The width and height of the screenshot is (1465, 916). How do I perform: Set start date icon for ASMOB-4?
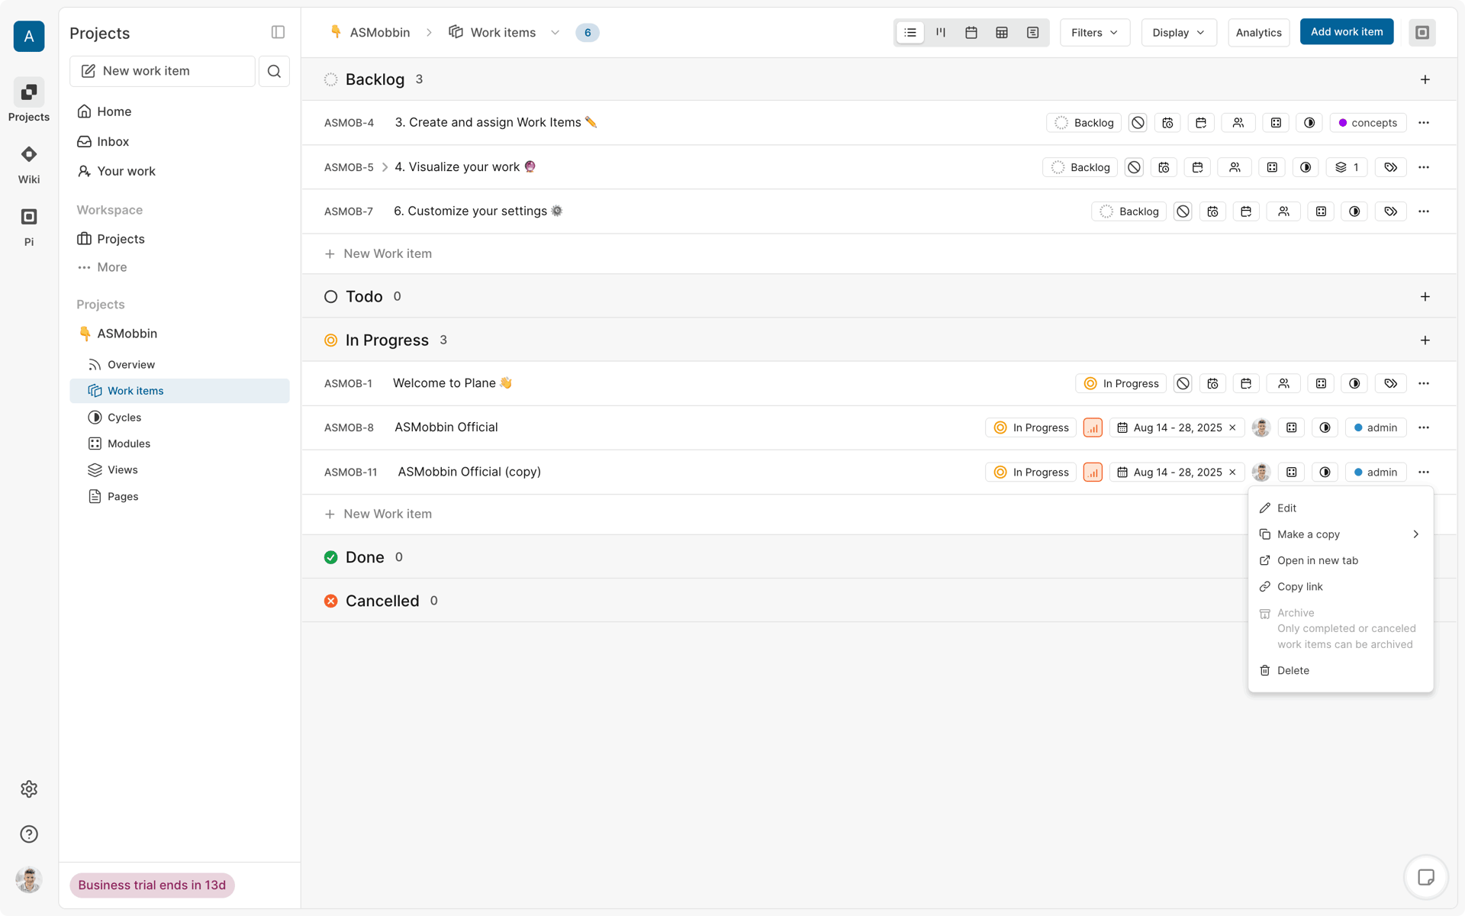click(x=1167, y=123)
